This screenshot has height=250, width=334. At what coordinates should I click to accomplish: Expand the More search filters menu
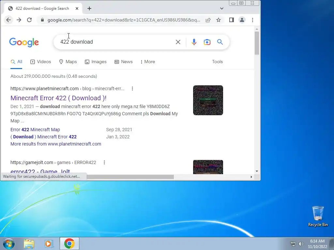point(148,62)
